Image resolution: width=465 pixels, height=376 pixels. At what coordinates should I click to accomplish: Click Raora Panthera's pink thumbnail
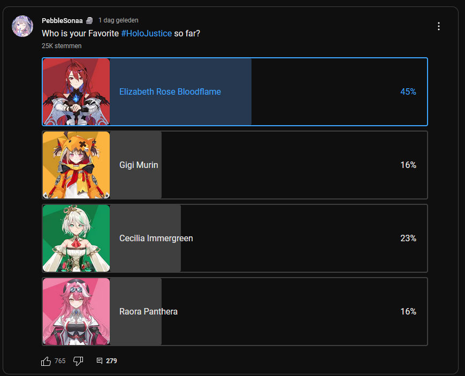pyautogui.click(x=76, y=311)
